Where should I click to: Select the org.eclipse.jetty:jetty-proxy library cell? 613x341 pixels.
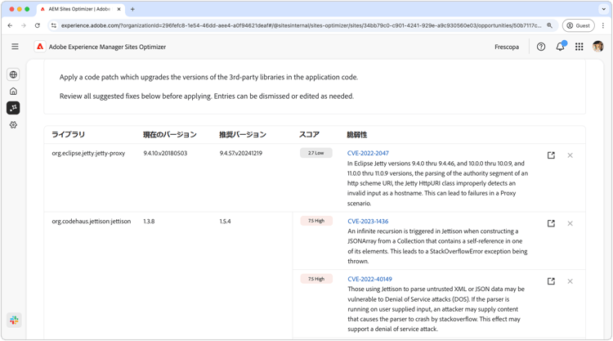pos(88,153)
